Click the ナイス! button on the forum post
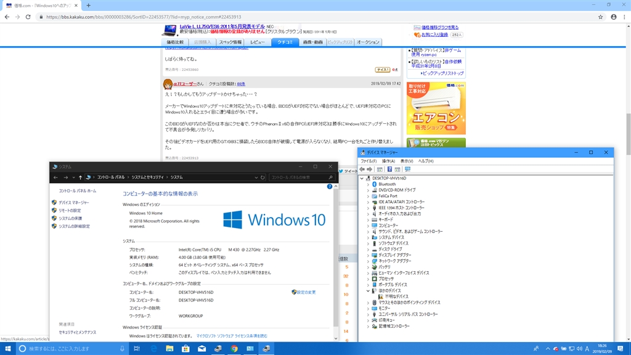Screen dimensions: 631x355 click(382, 70)
